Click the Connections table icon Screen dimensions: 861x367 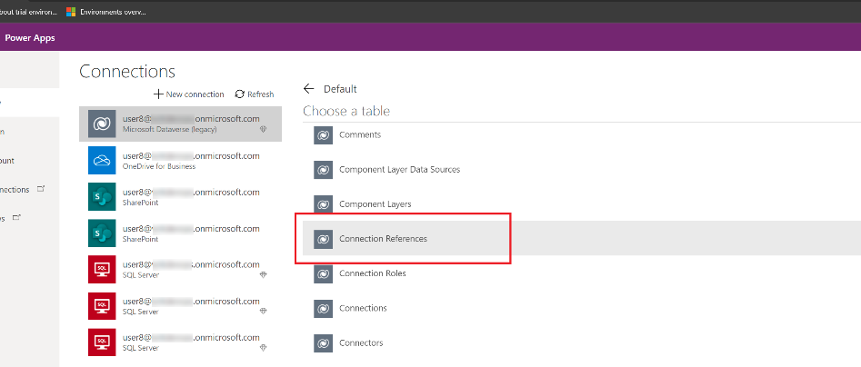[x=324, y=308]
